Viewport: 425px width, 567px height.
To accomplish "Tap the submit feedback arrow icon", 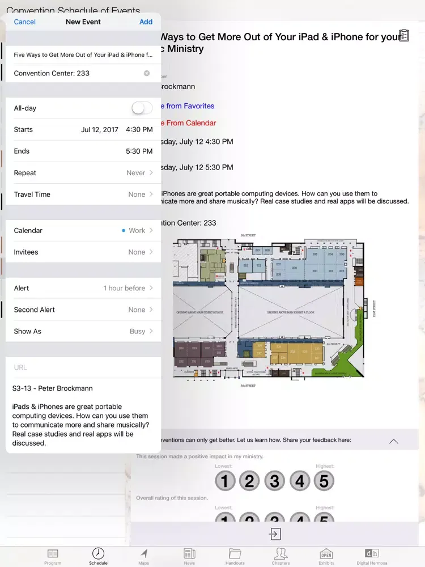I will pos(275,534).
